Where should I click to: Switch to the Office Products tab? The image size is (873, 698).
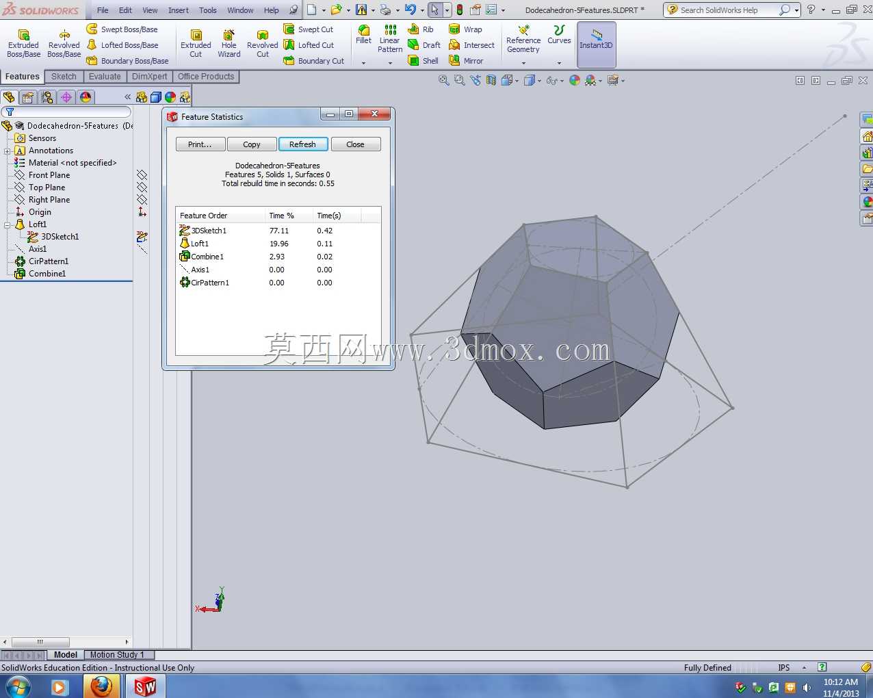(x=206, y=77)
